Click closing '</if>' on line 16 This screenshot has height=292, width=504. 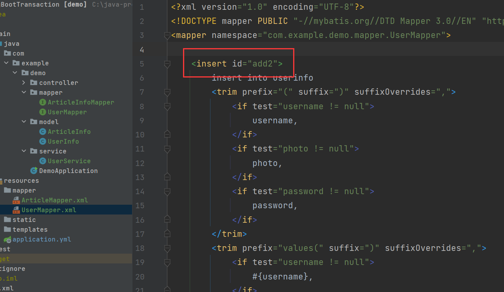pyautogui.click(x=245, y=220)
